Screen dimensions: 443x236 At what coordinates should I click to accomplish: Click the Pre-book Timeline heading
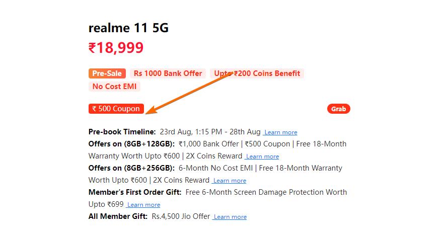pyautogui.click(x=122, y=132)
